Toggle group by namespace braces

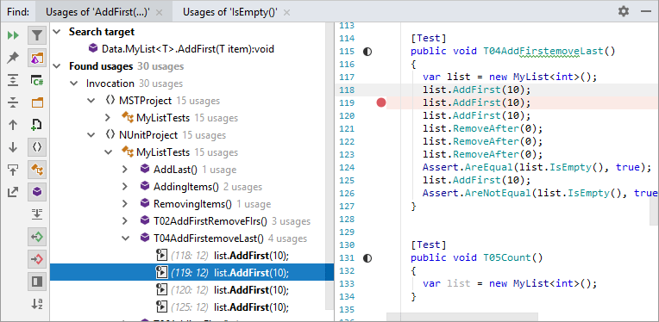37,146
